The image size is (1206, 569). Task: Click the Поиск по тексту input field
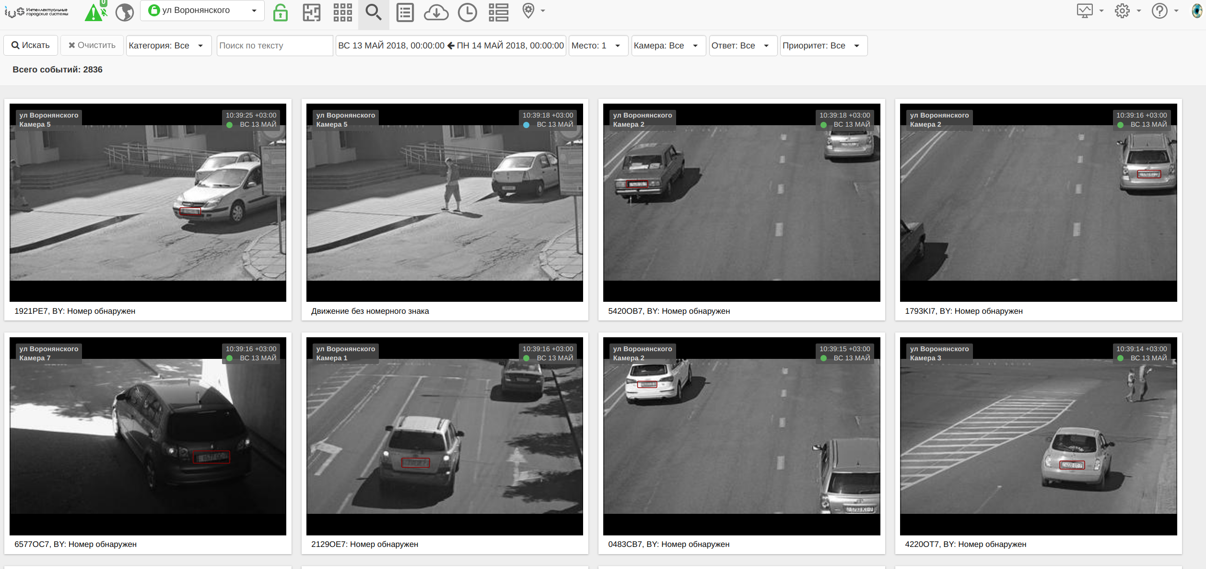(275, 46)
